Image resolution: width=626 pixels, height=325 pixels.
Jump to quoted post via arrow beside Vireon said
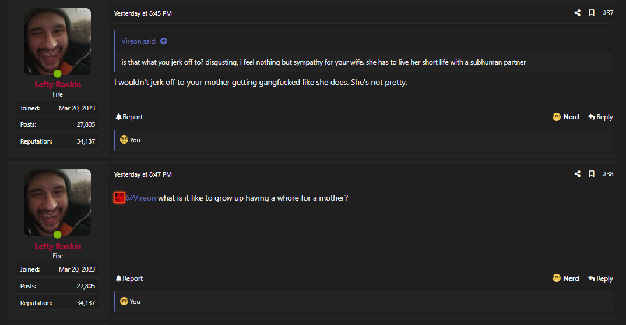click(x=164, y=41)
